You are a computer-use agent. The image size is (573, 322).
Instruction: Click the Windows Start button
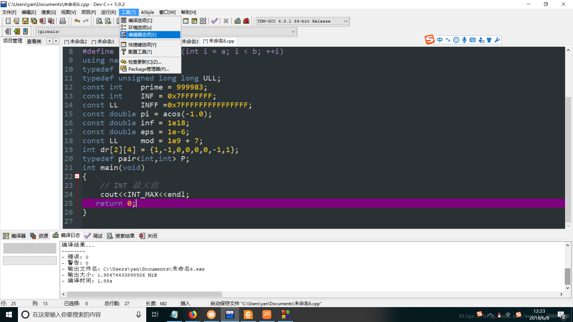9,315
